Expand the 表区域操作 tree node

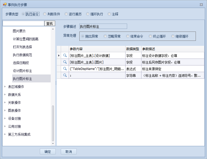[5, 87]
